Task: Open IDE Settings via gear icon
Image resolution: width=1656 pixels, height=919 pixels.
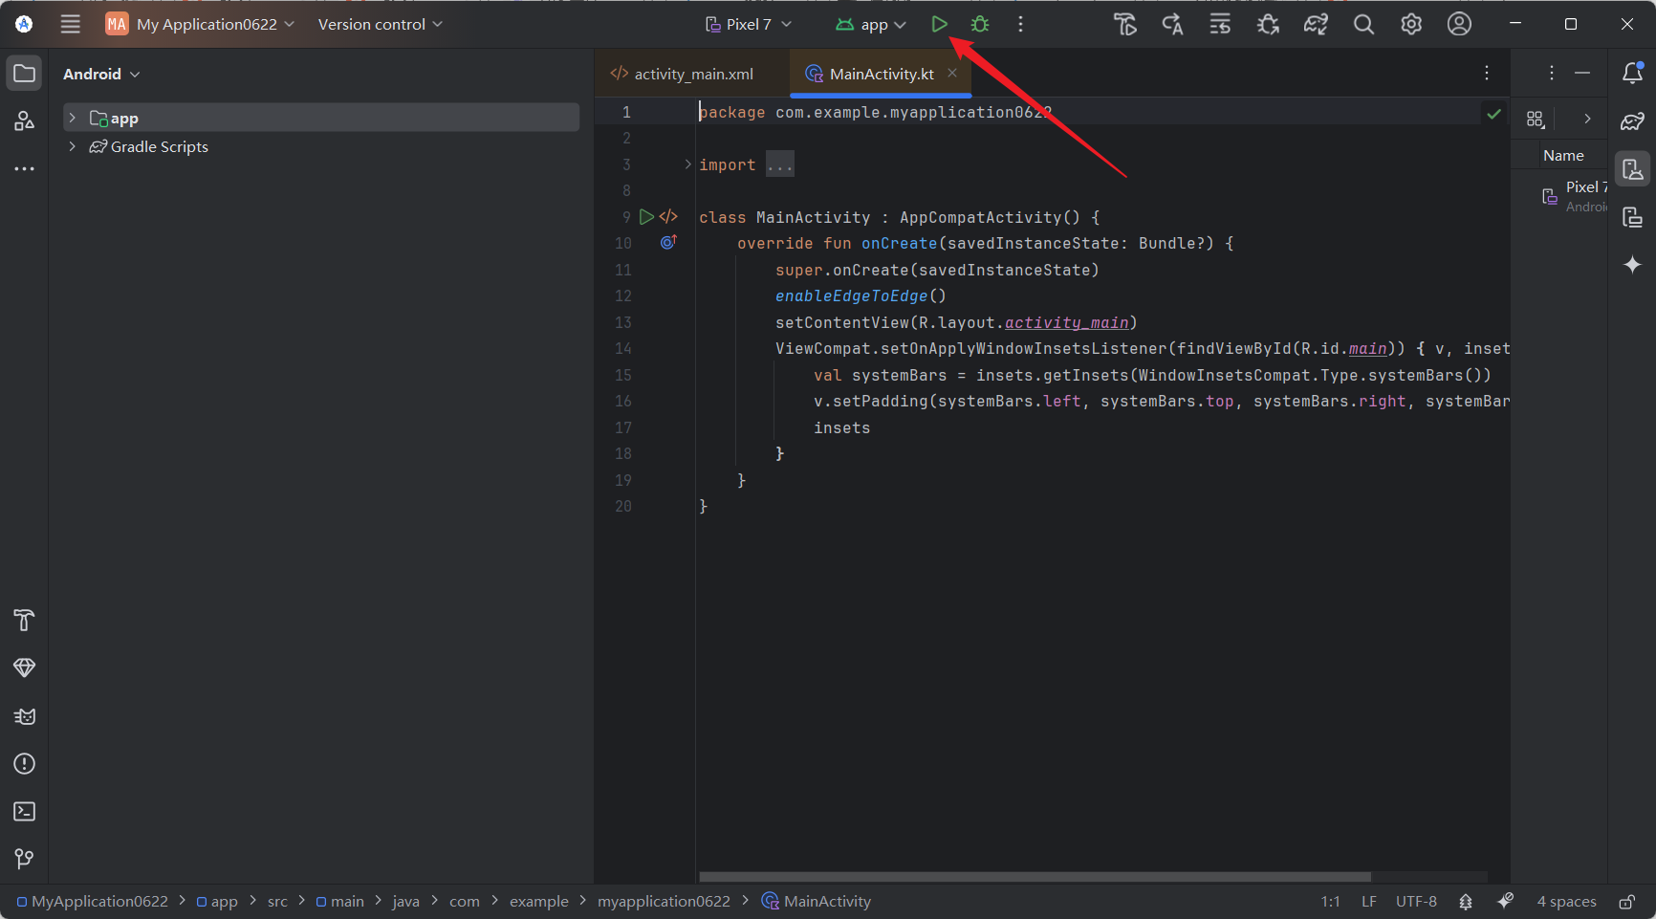Action: (x=1411, y=24)
